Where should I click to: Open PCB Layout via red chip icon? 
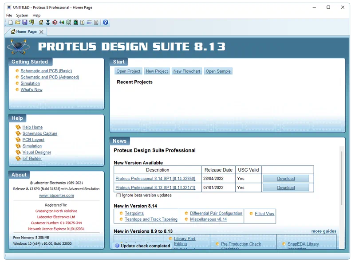tap(55, 23)
